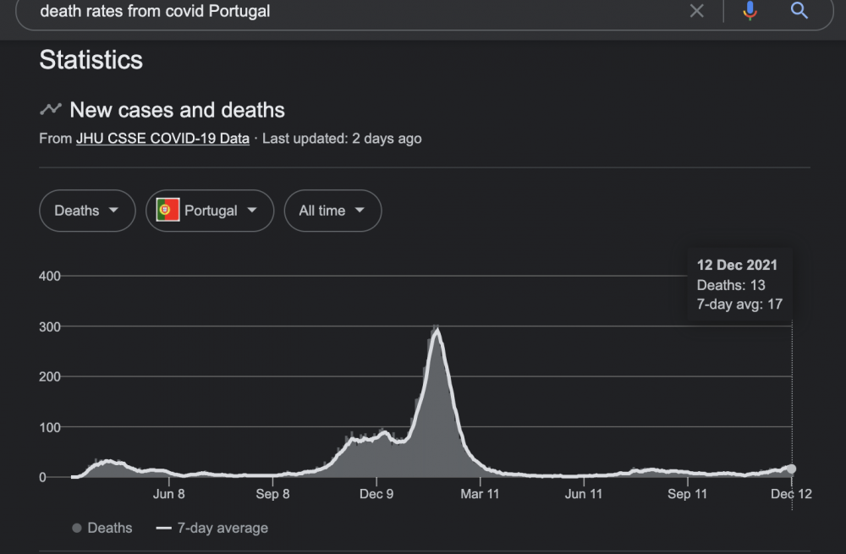The width and height of the screenshot is (846, 554).
Task: Click the Statistics section heading
Action: coord(91,60)
